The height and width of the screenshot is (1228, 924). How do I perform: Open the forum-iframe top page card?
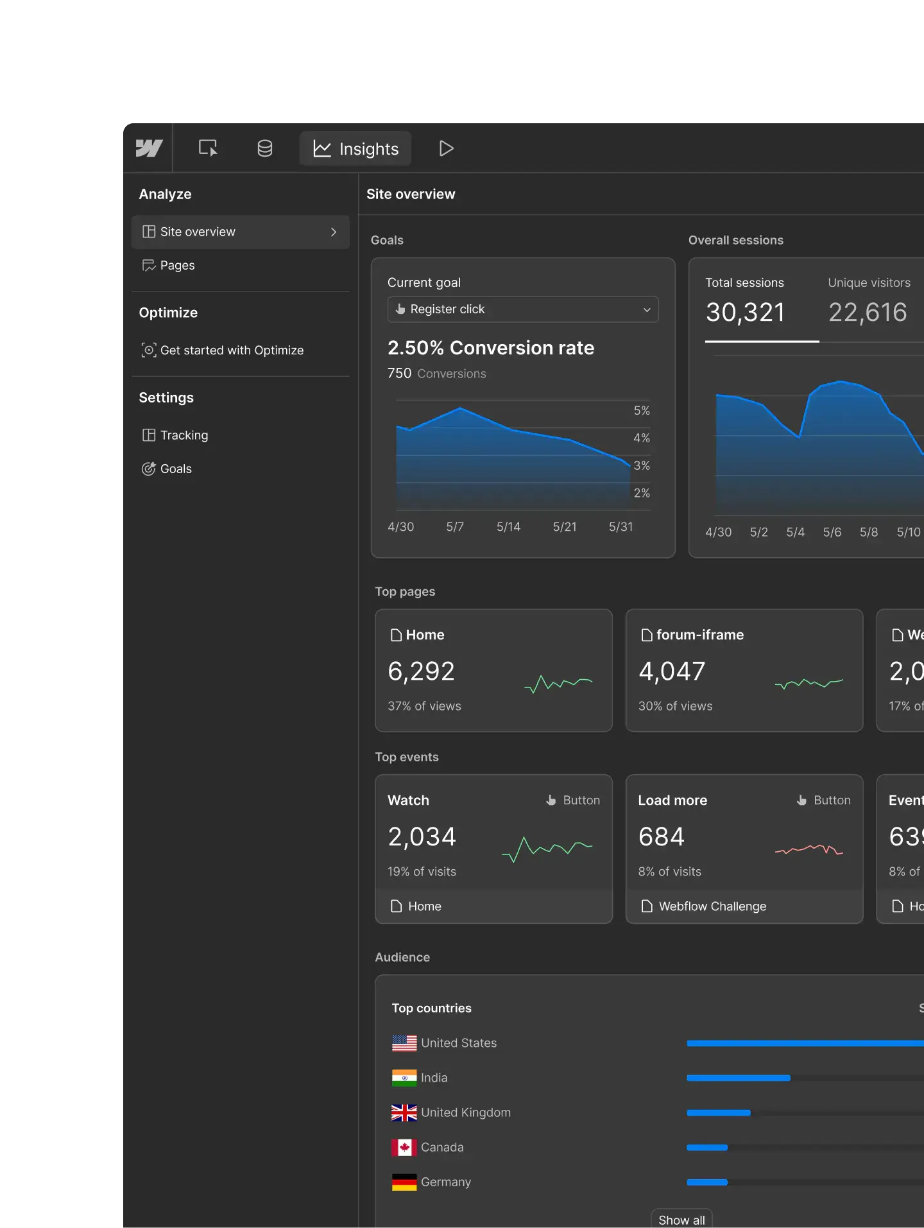click(x=744, y=670)
